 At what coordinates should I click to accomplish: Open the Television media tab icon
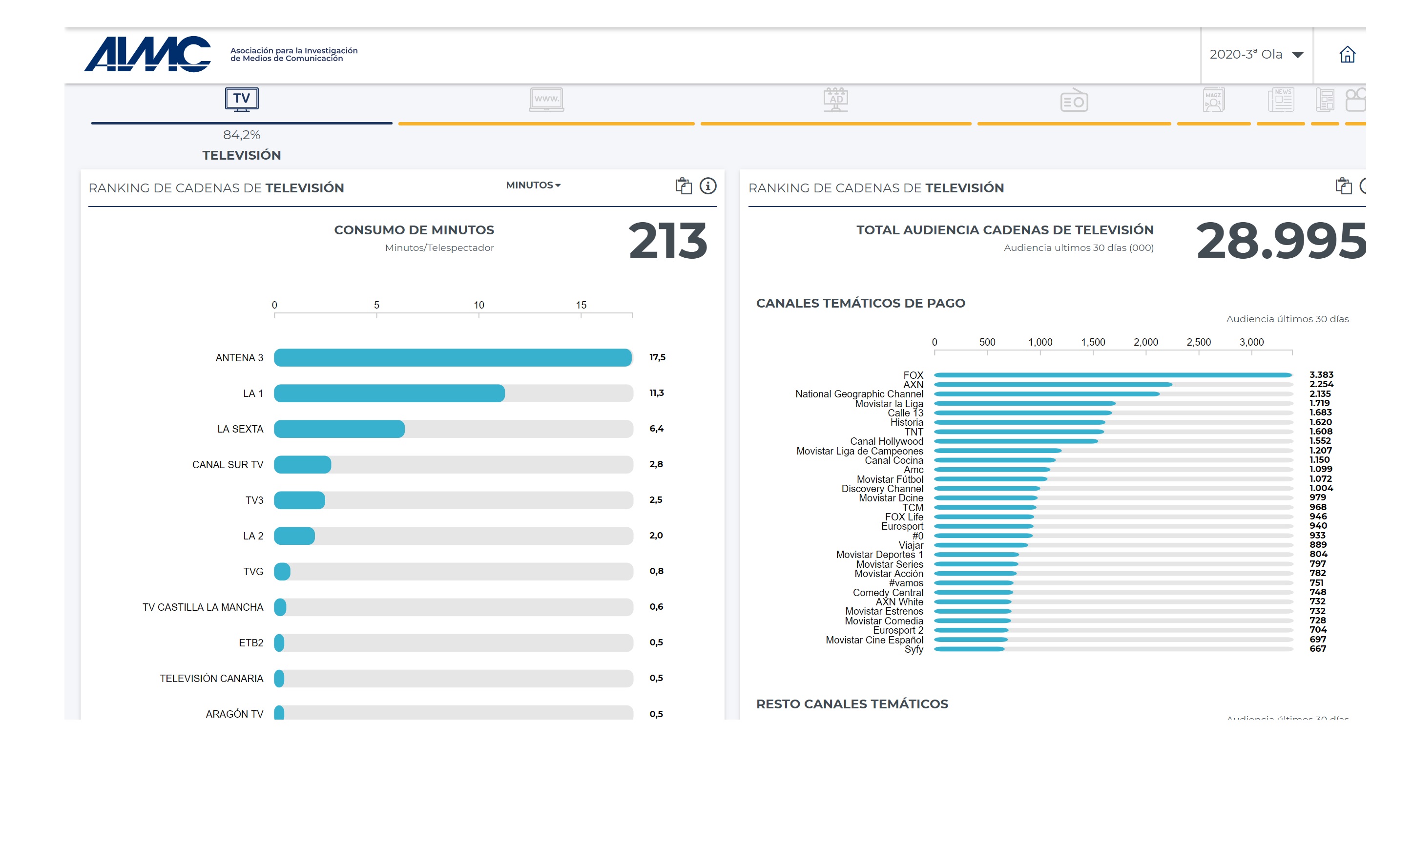tap(242, 99)
